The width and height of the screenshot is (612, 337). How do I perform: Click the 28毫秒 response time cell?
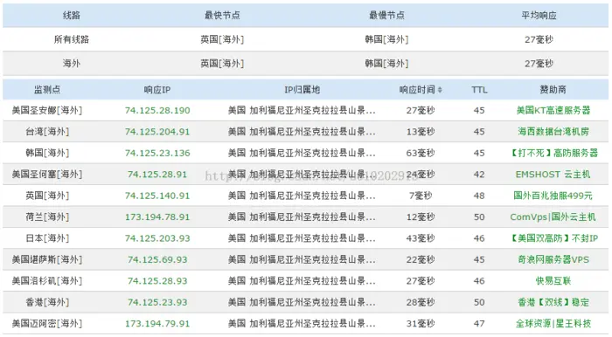pyautogui.click(x=421, y=302)
